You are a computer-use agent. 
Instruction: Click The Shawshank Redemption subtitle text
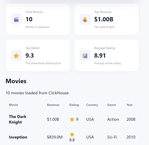43,63
